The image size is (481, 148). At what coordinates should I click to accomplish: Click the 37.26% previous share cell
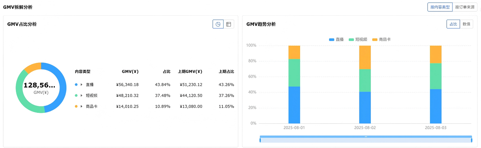pyautogui.click(x=226, y=96)
